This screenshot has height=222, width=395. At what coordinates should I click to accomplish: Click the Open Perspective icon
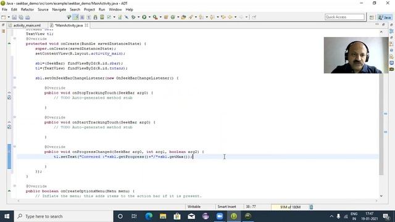click(372, 17)
